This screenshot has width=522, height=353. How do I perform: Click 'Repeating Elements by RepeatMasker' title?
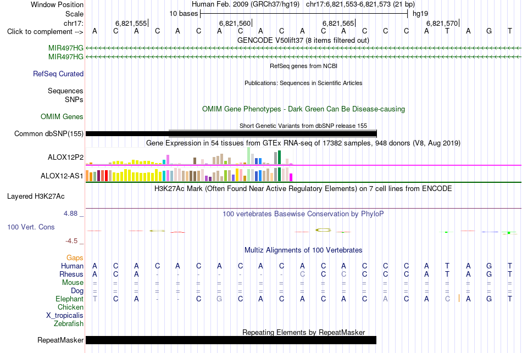304,332
